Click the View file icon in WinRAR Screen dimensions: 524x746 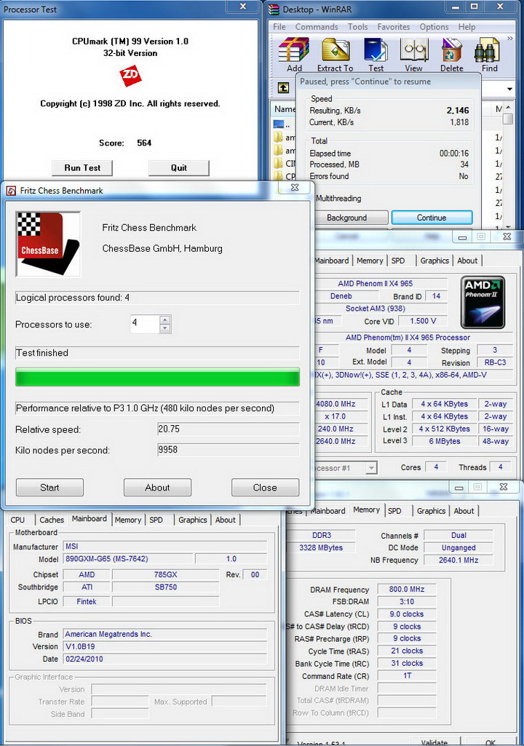(x=413, y=50)
